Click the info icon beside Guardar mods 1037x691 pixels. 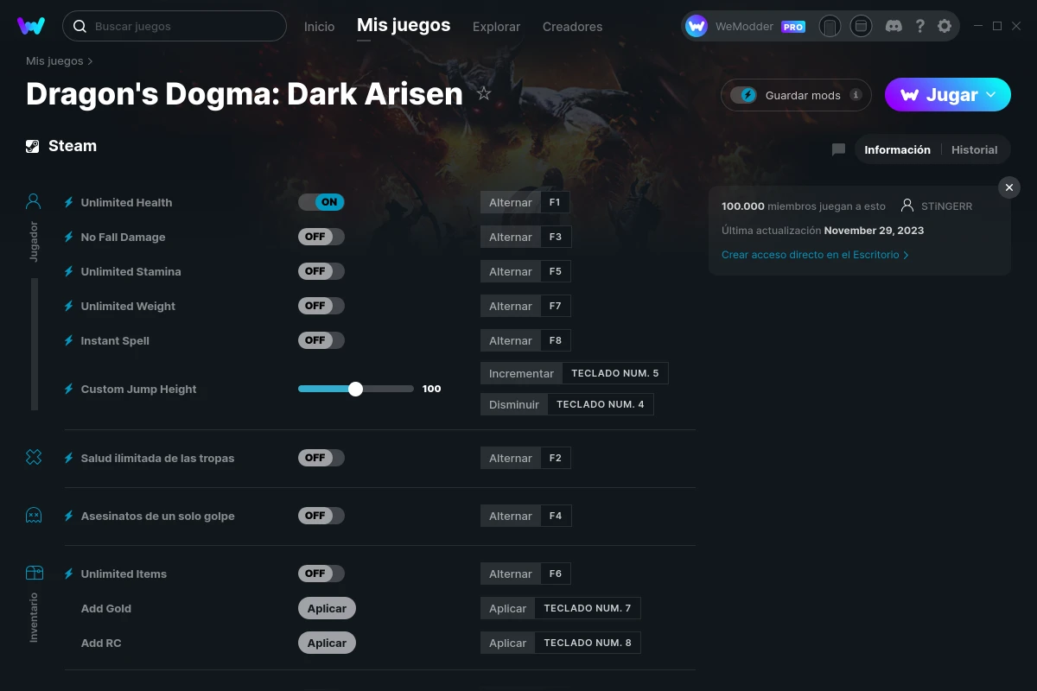(856, 95)
